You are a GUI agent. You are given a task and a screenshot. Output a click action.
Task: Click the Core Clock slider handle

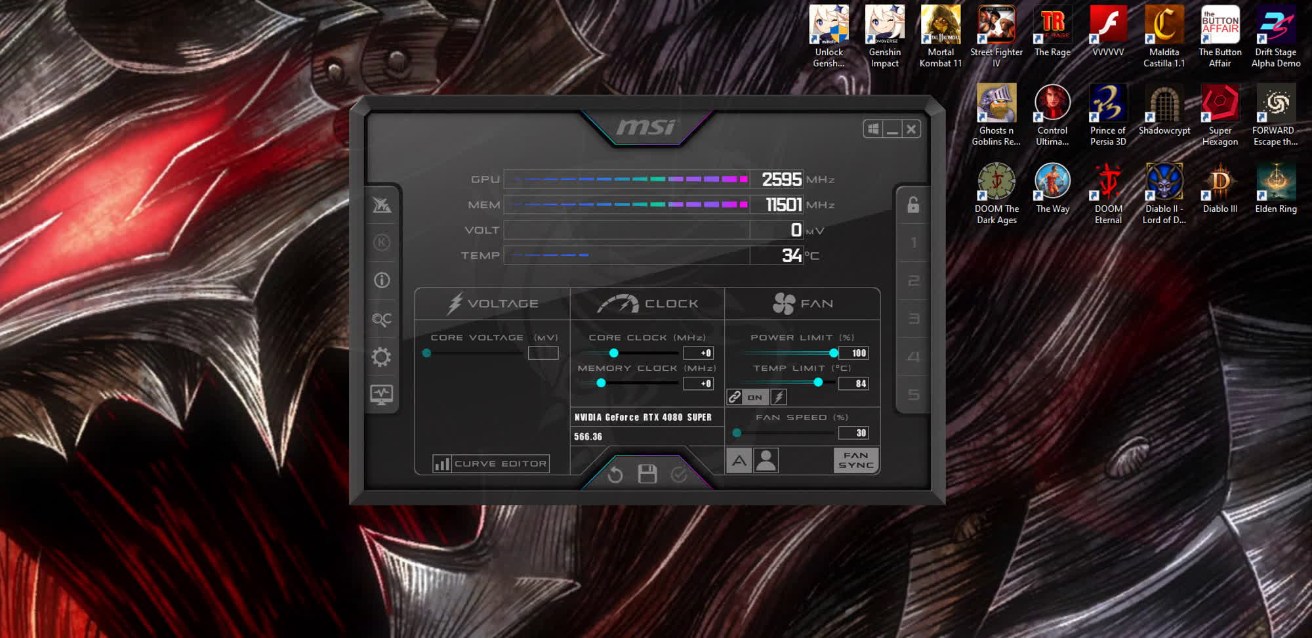[614, 353]
